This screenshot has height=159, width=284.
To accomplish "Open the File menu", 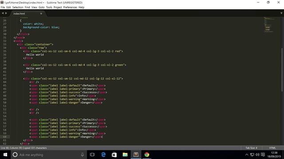I will click(x=3, y=8).
